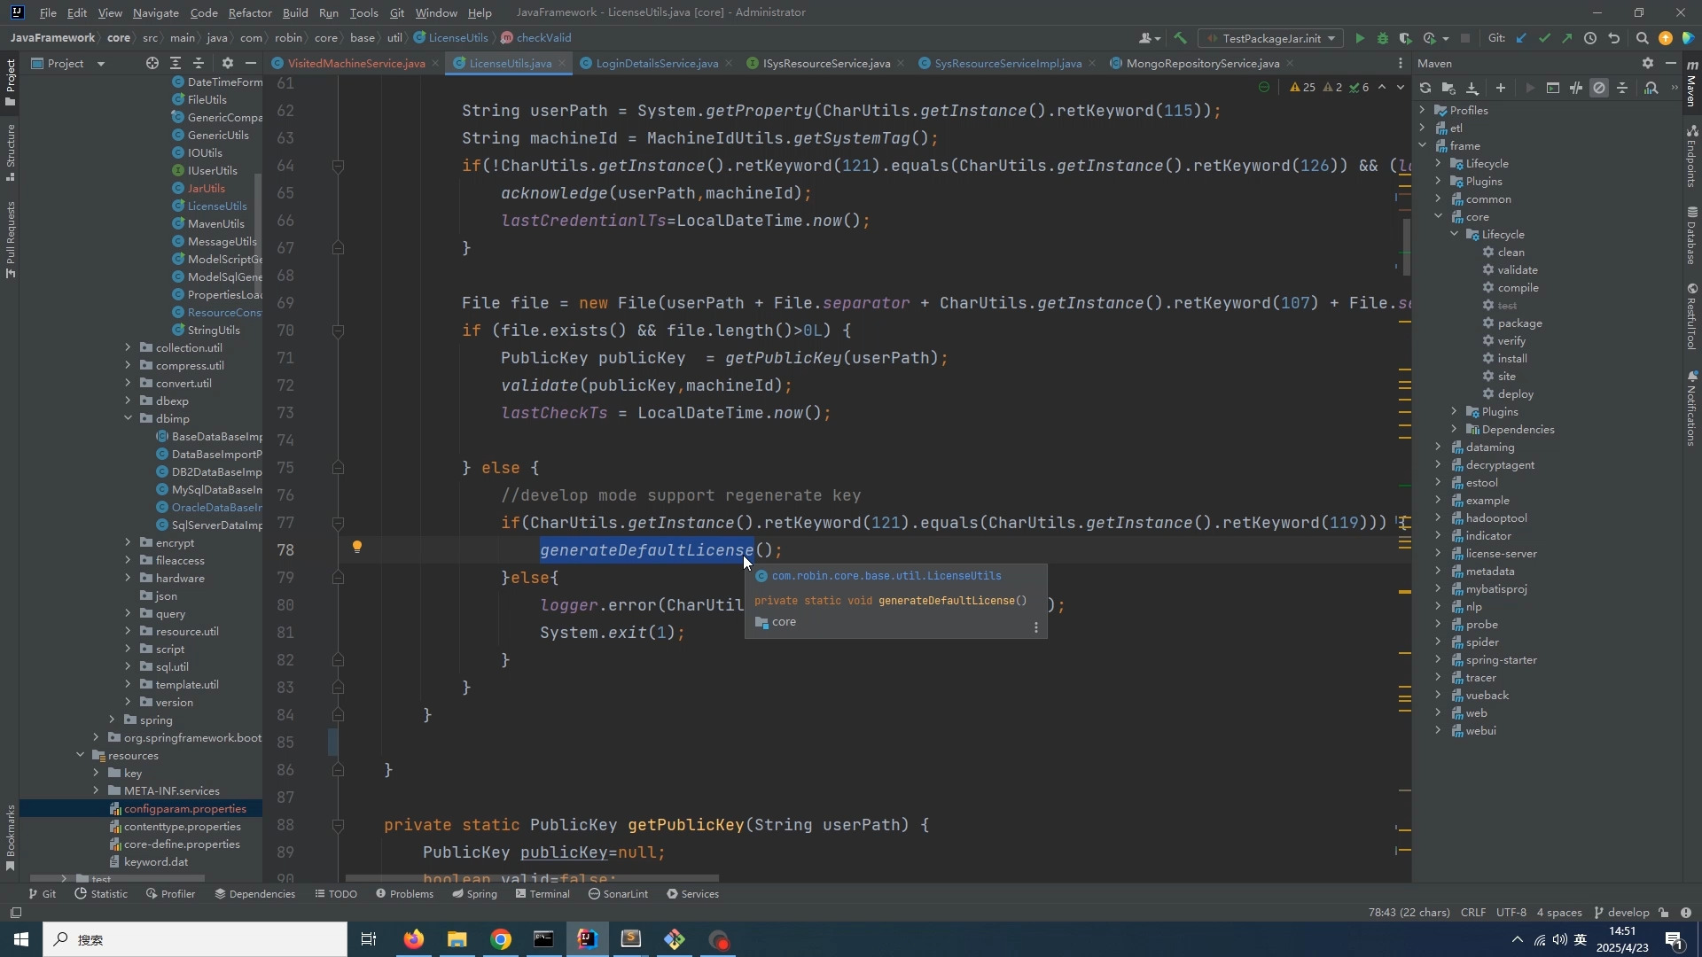Collapse all in Project panel
Screen dimensions: 1702x957
199,63
